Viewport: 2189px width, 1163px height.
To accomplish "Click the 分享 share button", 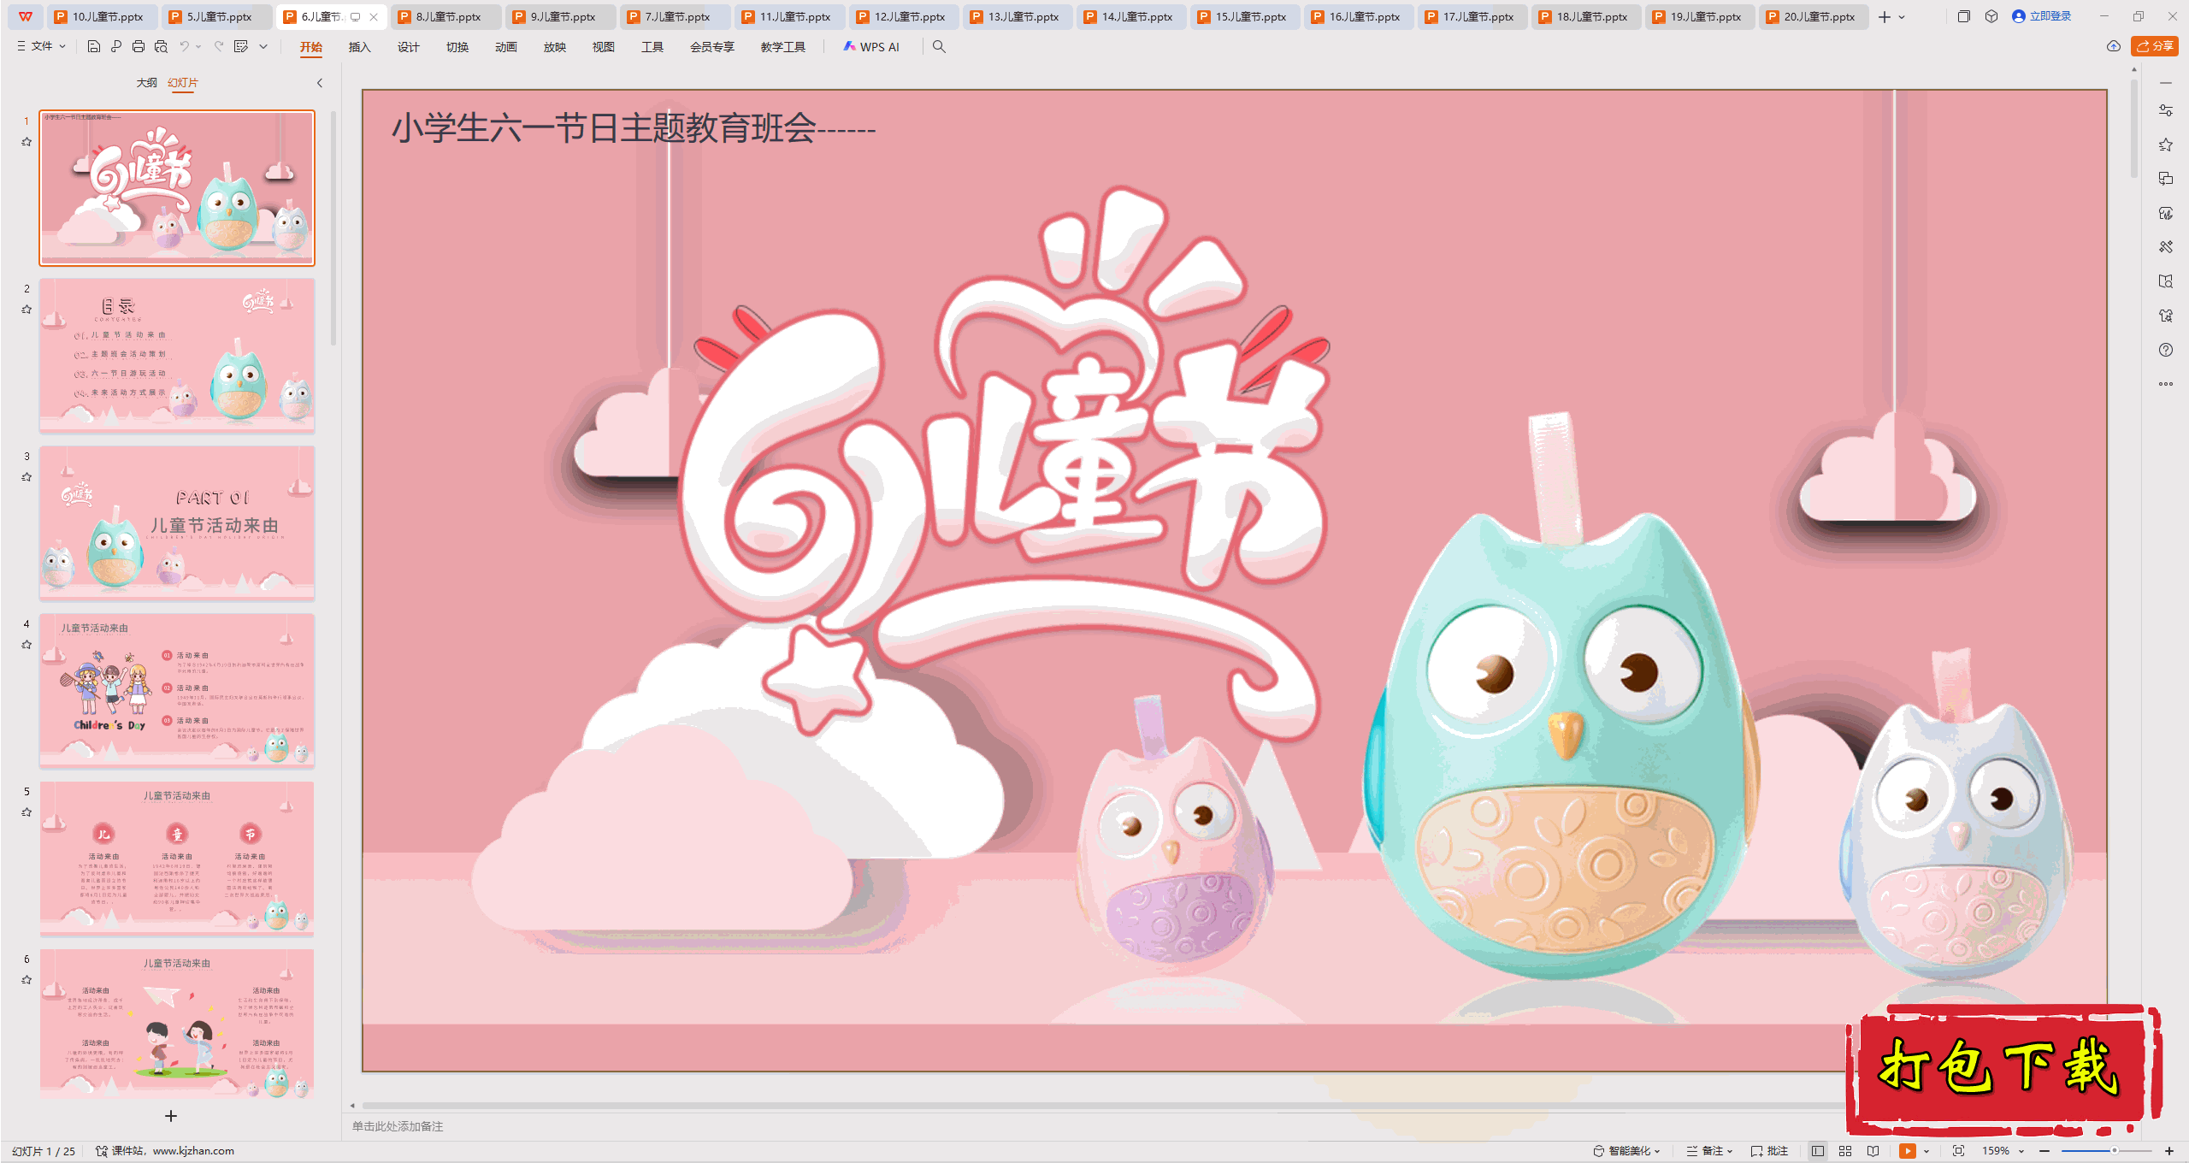I will tap(2155, 46).
